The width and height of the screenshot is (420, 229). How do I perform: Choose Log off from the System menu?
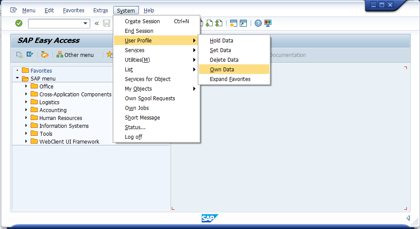click(157, 137)
